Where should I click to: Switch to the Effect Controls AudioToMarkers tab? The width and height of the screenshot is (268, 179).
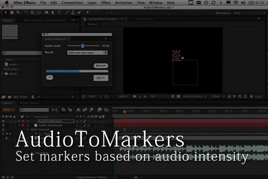pos(46,21)
